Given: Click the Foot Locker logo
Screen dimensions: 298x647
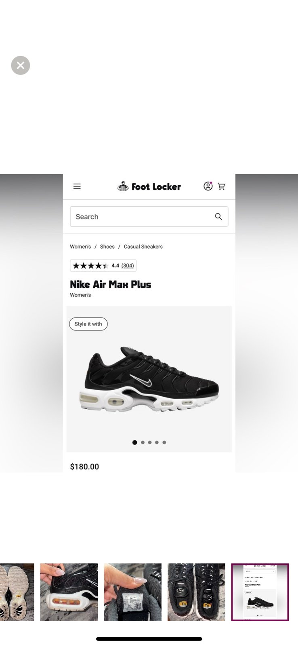Looking at the screenshot, I should click(149, 186).
